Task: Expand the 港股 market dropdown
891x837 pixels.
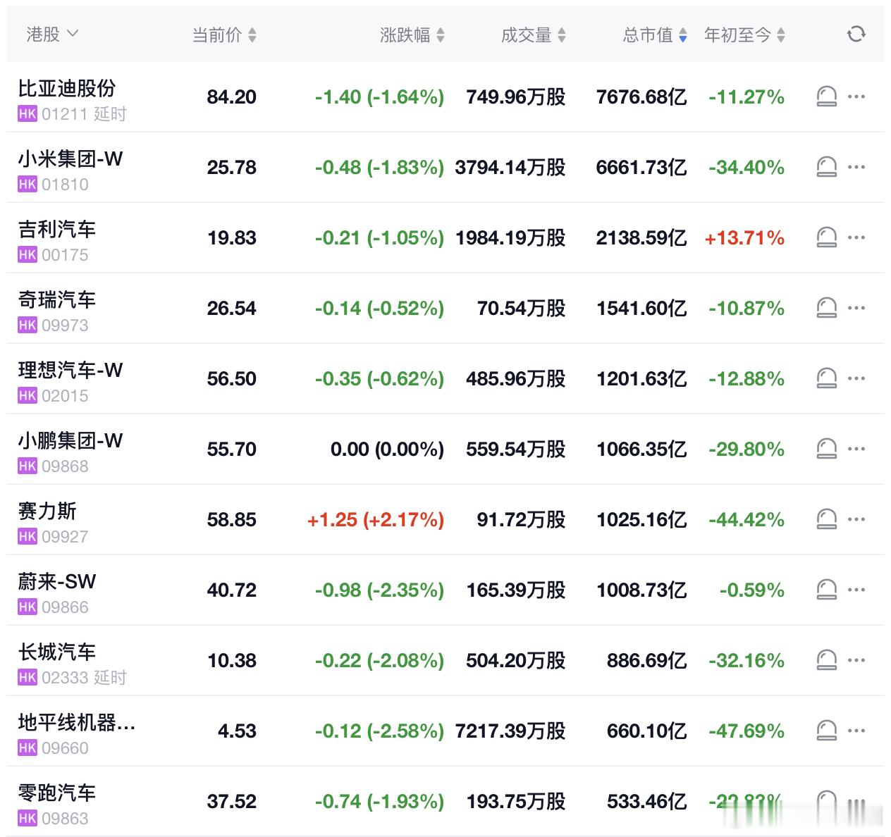Action: pyautogui.click(x=52, y=34)
